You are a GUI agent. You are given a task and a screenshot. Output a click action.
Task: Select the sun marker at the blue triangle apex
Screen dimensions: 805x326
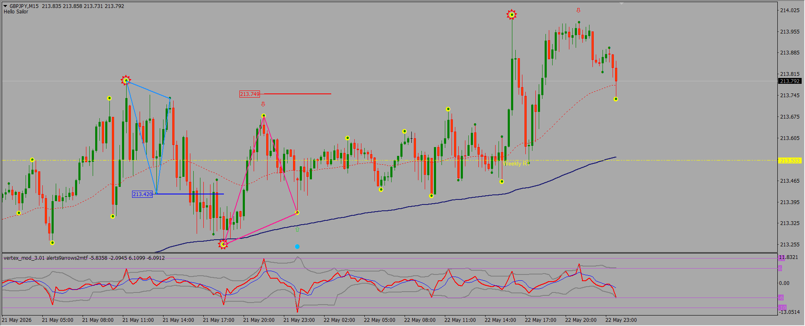[x=126, y=80]
